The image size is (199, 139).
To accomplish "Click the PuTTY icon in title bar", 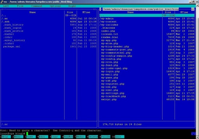I will click(x=2, y=2).
